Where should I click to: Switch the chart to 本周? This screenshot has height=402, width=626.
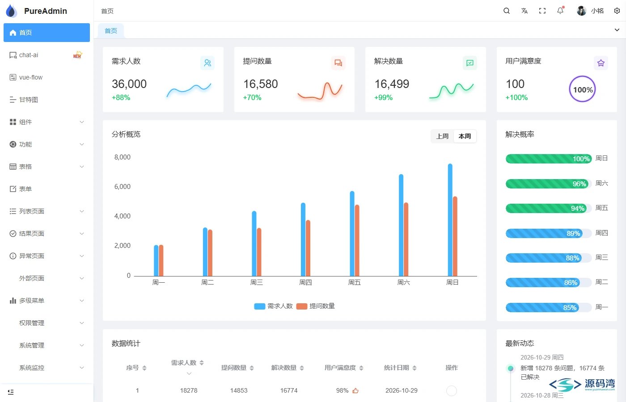pyautogui.click(x=465, y=136)
